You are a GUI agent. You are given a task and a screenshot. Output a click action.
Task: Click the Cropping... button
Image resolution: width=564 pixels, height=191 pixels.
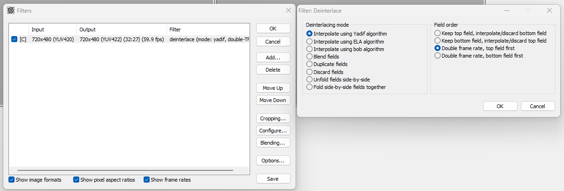pos(273,118)
